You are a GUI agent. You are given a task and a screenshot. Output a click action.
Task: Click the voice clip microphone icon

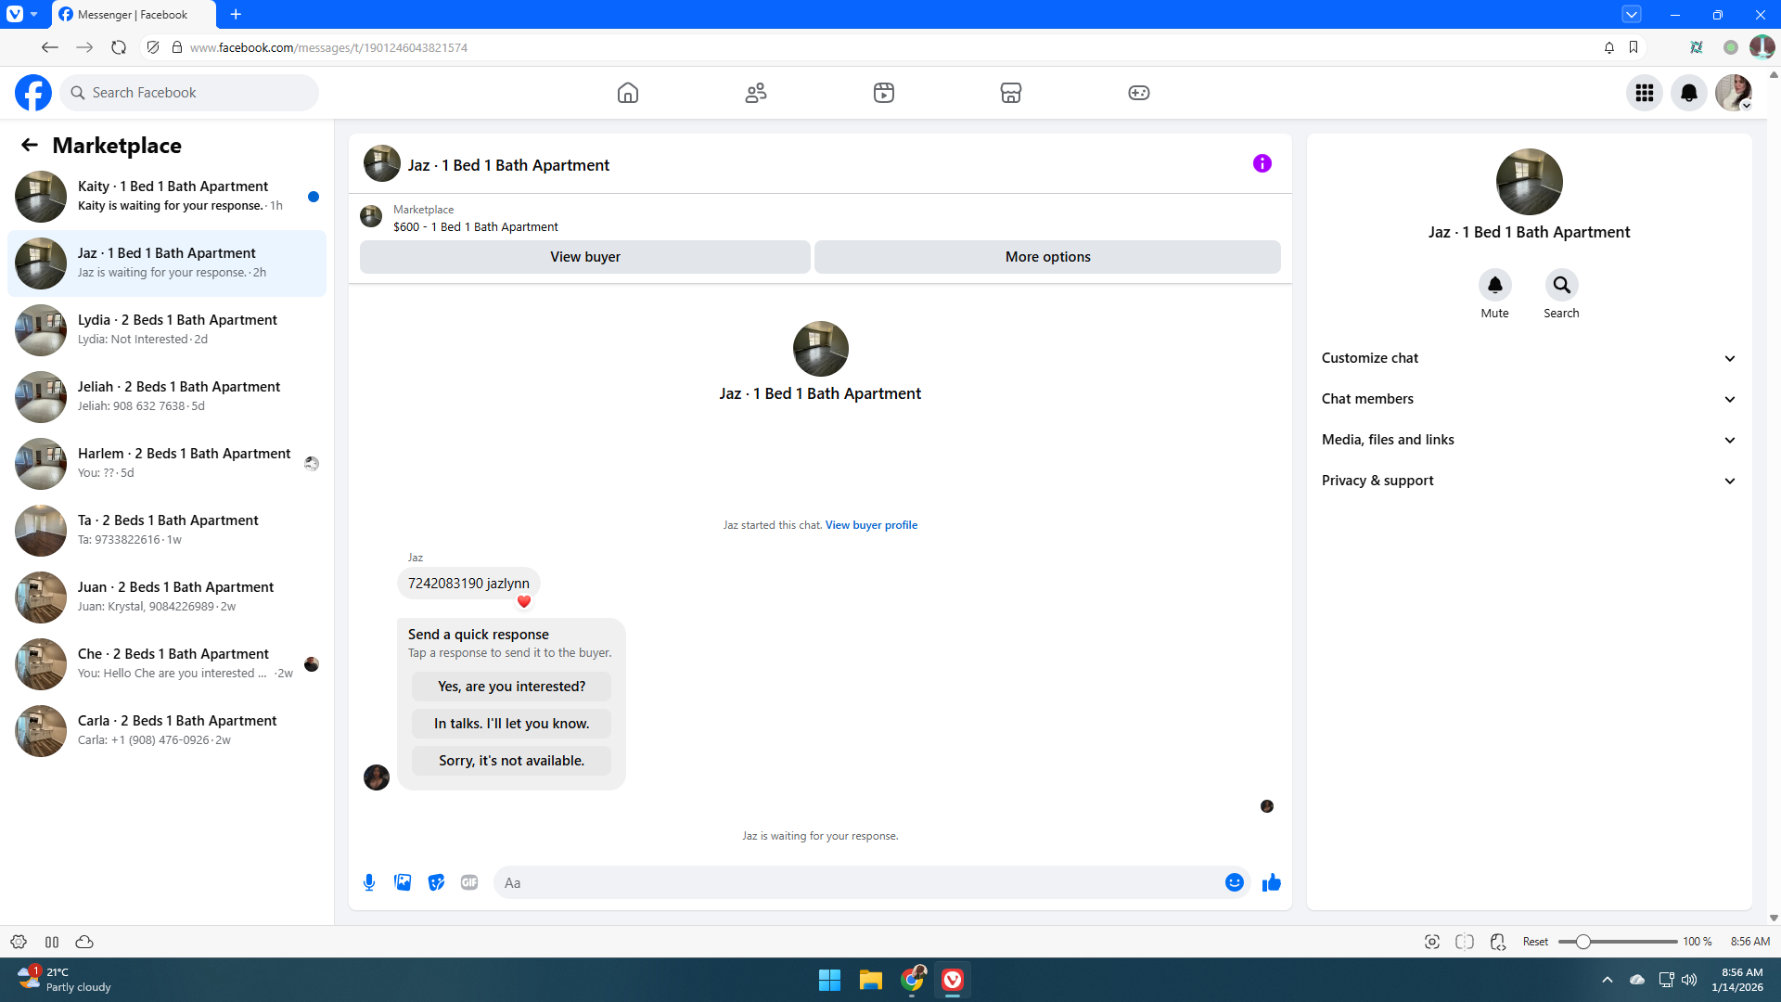click(x=369, y=882)
